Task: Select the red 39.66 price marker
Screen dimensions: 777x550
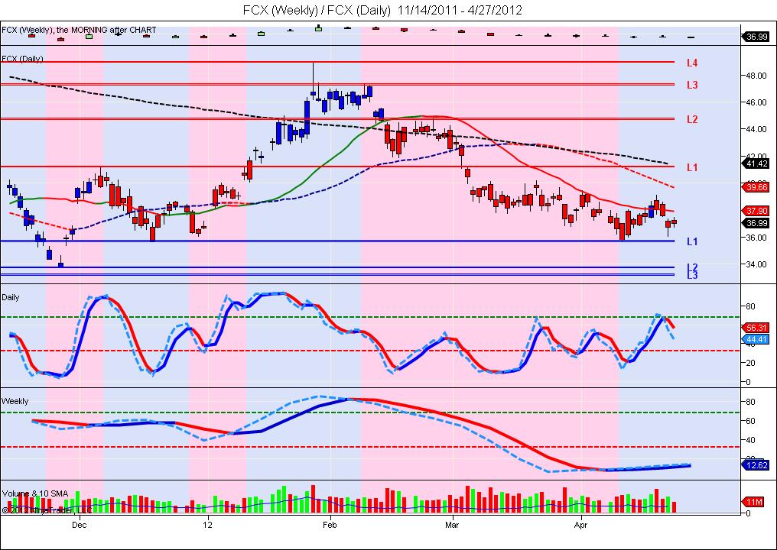Action: coord(756,186)
